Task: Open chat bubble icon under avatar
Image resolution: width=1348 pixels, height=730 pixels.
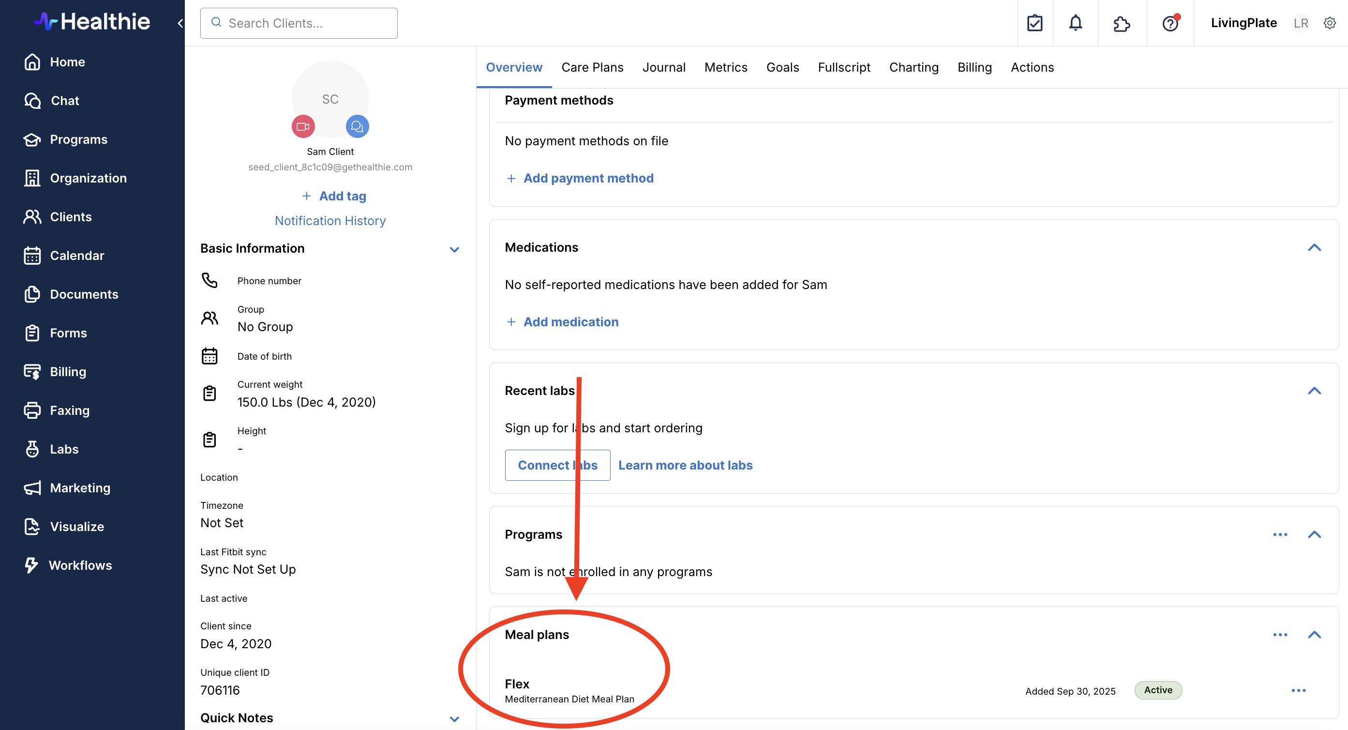Action: tap(358, 126)
